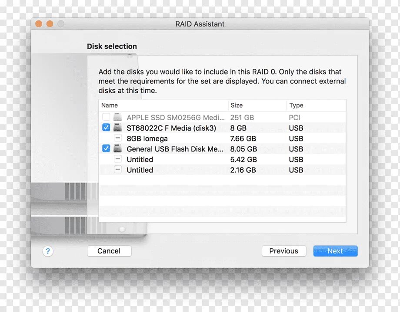
Task: Minimize the RAID Assistant window
Action: pos(50,24)
